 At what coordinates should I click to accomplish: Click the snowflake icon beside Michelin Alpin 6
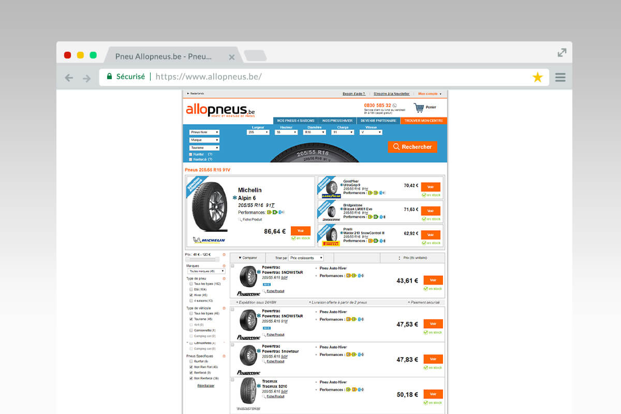(x=234, y=198)
